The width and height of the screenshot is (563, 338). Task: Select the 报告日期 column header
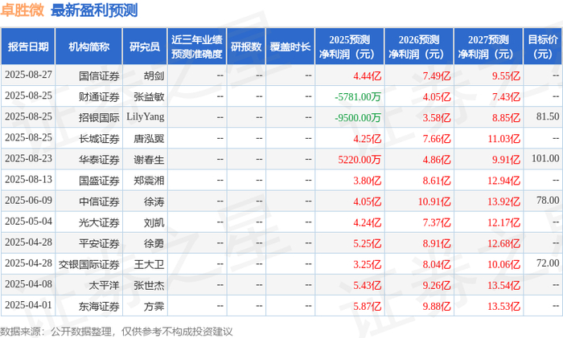pyautogui.click(x=28, y=47)
